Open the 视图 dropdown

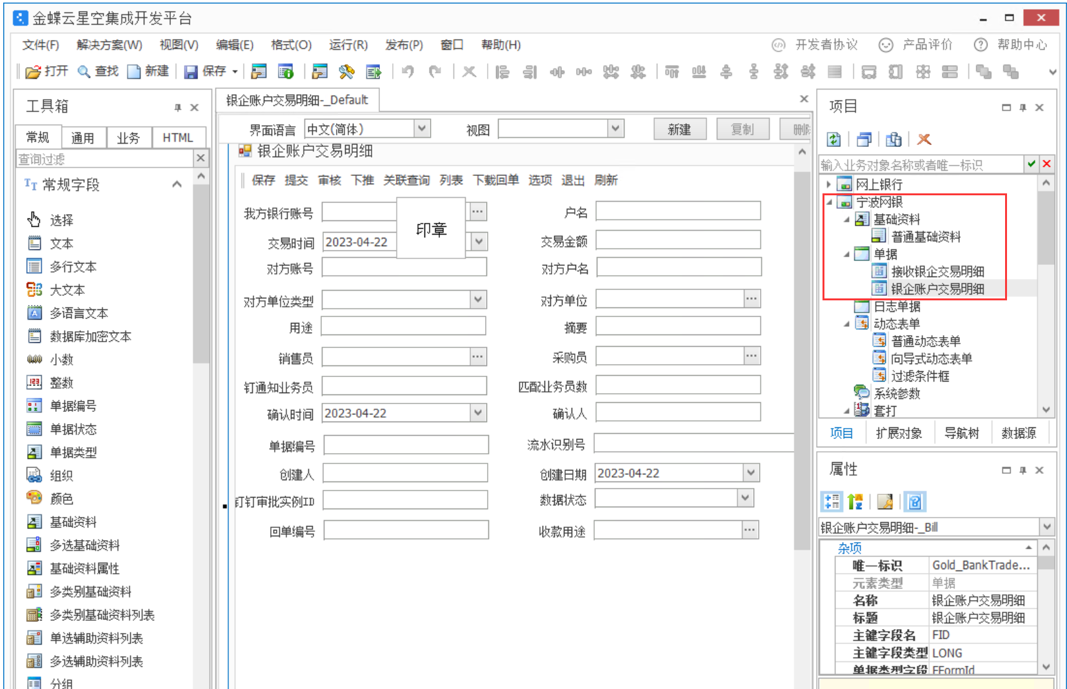pos(616,129)
